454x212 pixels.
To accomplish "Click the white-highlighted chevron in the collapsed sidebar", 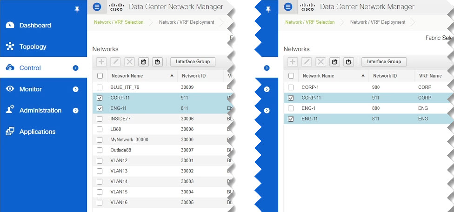I will 267,68.
